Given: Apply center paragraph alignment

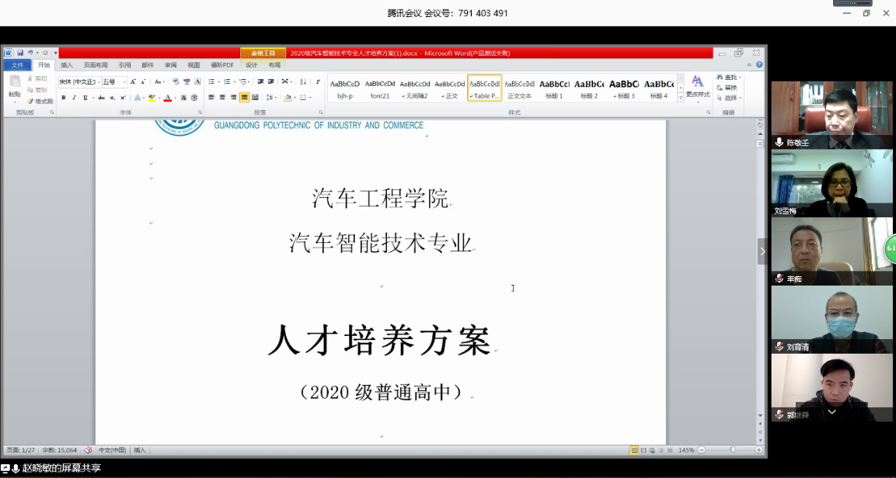Looking at the screenshot, I should point(222,98).
